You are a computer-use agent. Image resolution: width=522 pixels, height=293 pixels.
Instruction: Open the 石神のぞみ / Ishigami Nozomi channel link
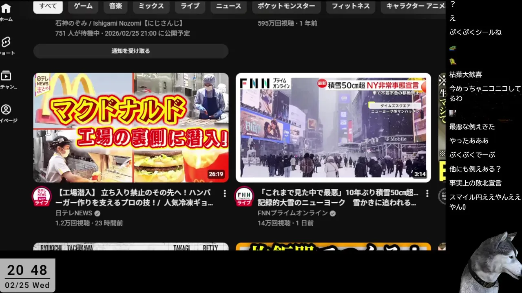[119, 23]
